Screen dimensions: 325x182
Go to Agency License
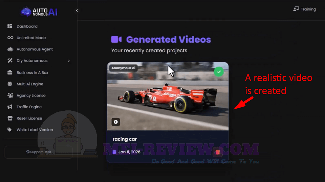[31, 95]
